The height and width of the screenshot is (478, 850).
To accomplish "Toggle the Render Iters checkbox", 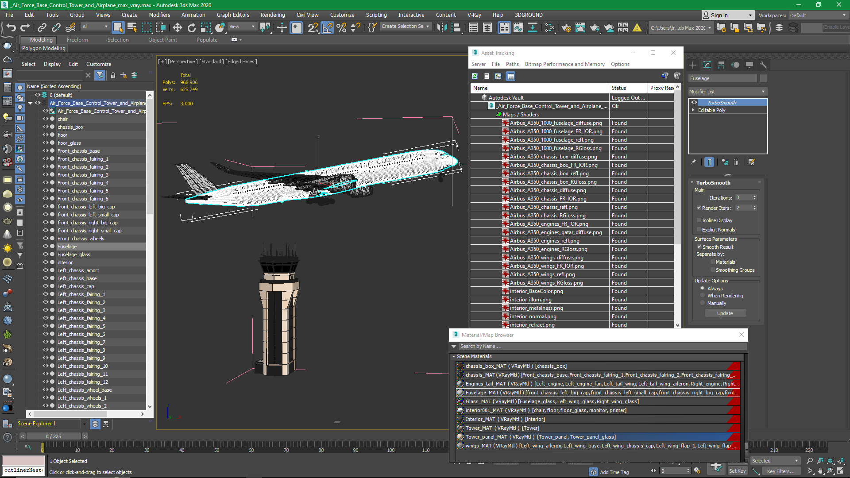I will pos(699,208).
